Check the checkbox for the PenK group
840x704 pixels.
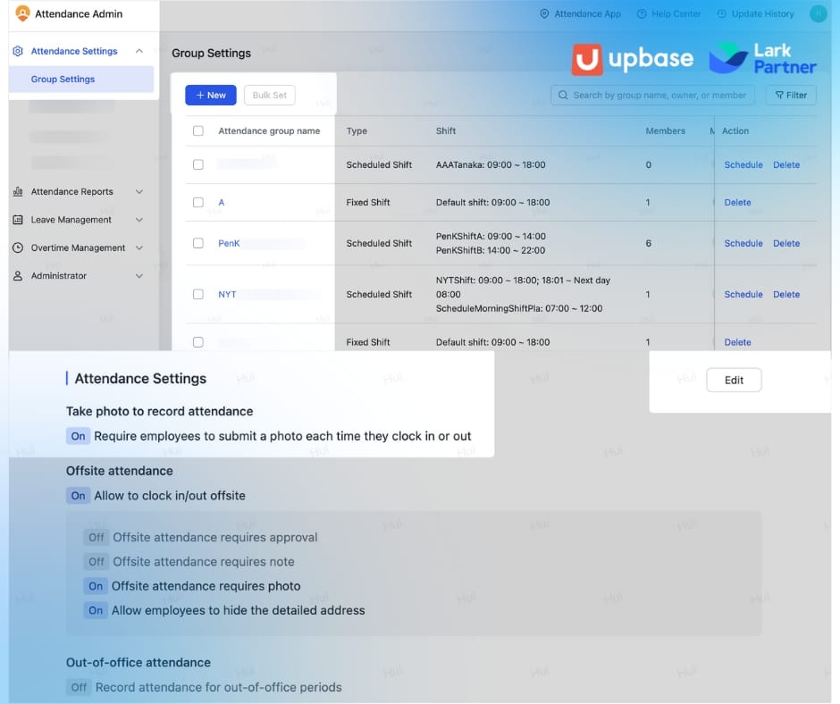click(x=198, y=243)
